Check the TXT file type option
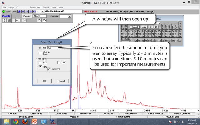 pyautogui.click(x=40, y=62)
